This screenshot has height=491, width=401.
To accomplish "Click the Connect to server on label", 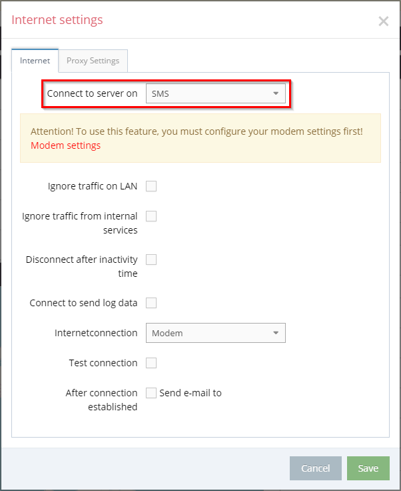I will [x=92, y=93].
